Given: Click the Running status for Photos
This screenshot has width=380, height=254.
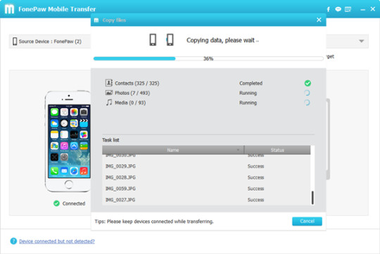Looking at the screenshot, I should click(x=248, y=93).
